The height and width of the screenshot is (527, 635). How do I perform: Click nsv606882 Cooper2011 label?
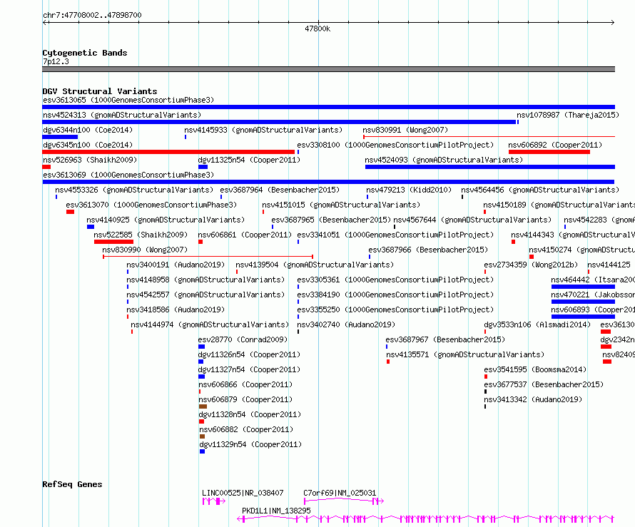click(x=246, y=429)
